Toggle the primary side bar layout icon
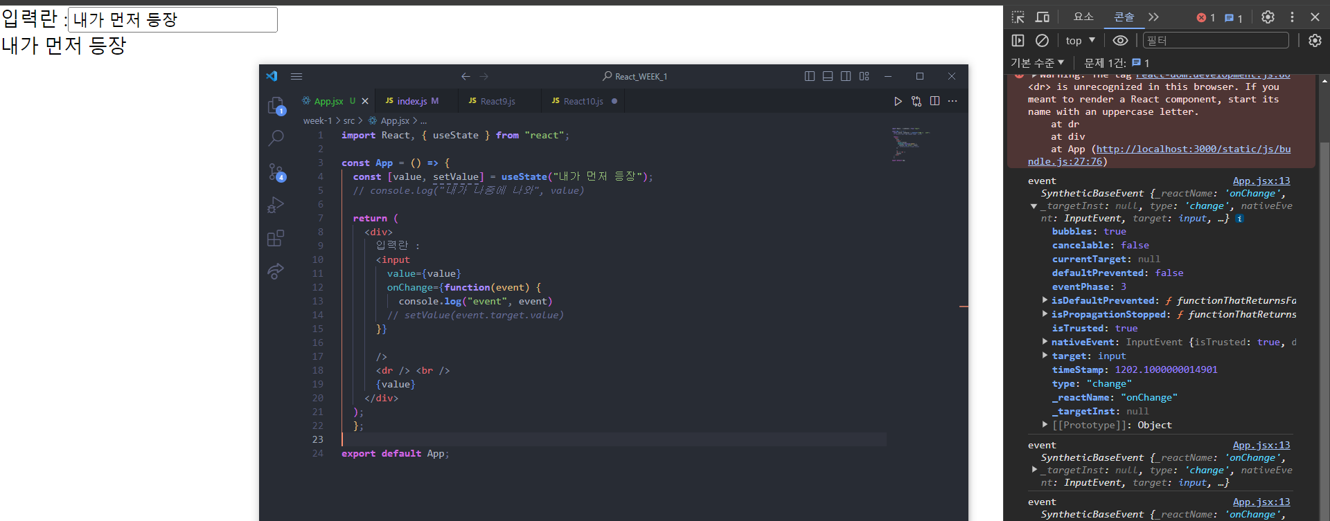Image resolution: width=1330 pixels, height=521 pixels. 810,76
